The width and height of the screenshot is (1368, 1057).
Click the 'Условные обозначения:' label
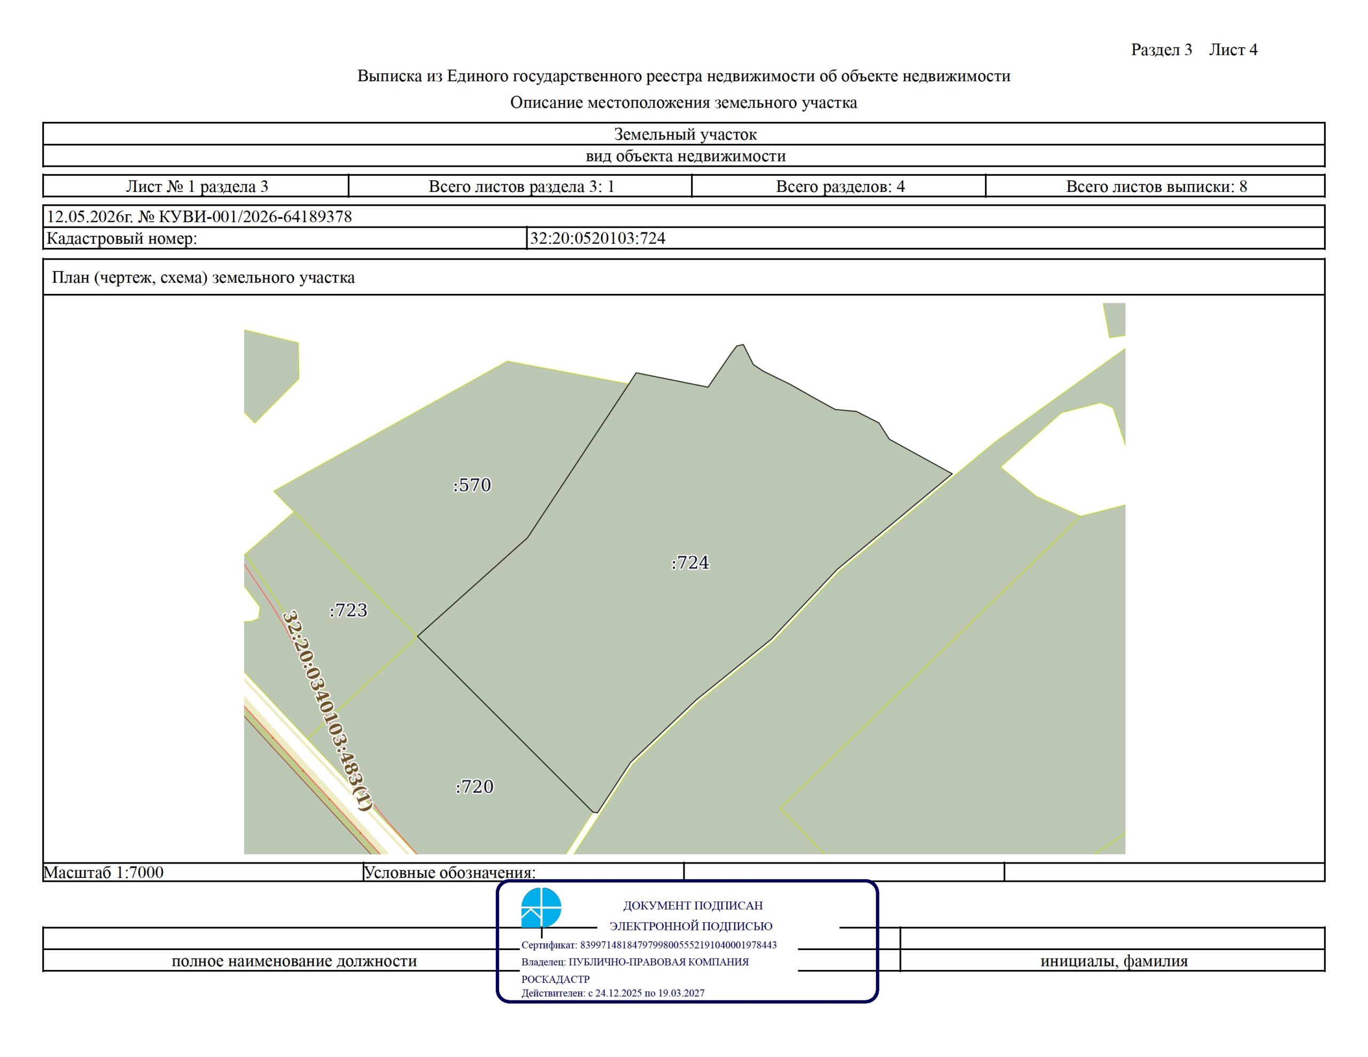(x=450, y=872)
